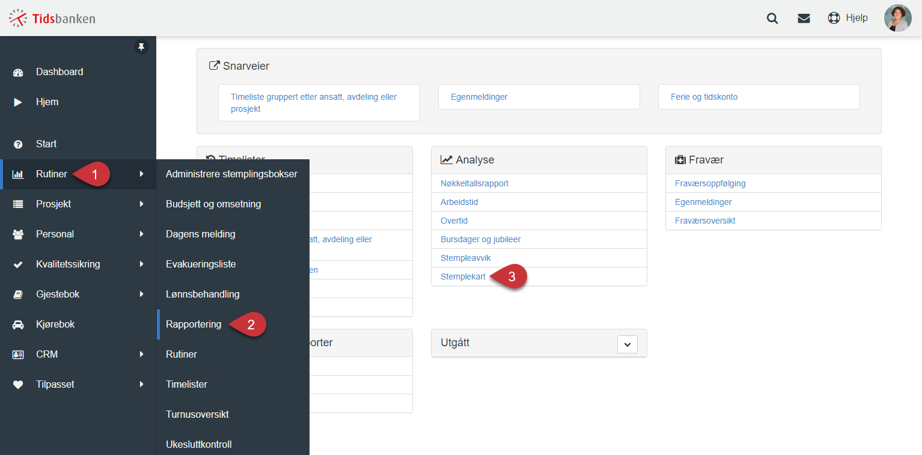Click the Tidsbanken logo

pyautogui.click(x=52, y=18)
